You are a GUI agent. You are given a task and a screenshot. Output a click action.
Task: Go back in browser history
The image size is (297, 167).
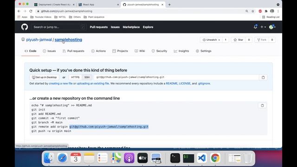pyautogui.click(x=19, y=11)
